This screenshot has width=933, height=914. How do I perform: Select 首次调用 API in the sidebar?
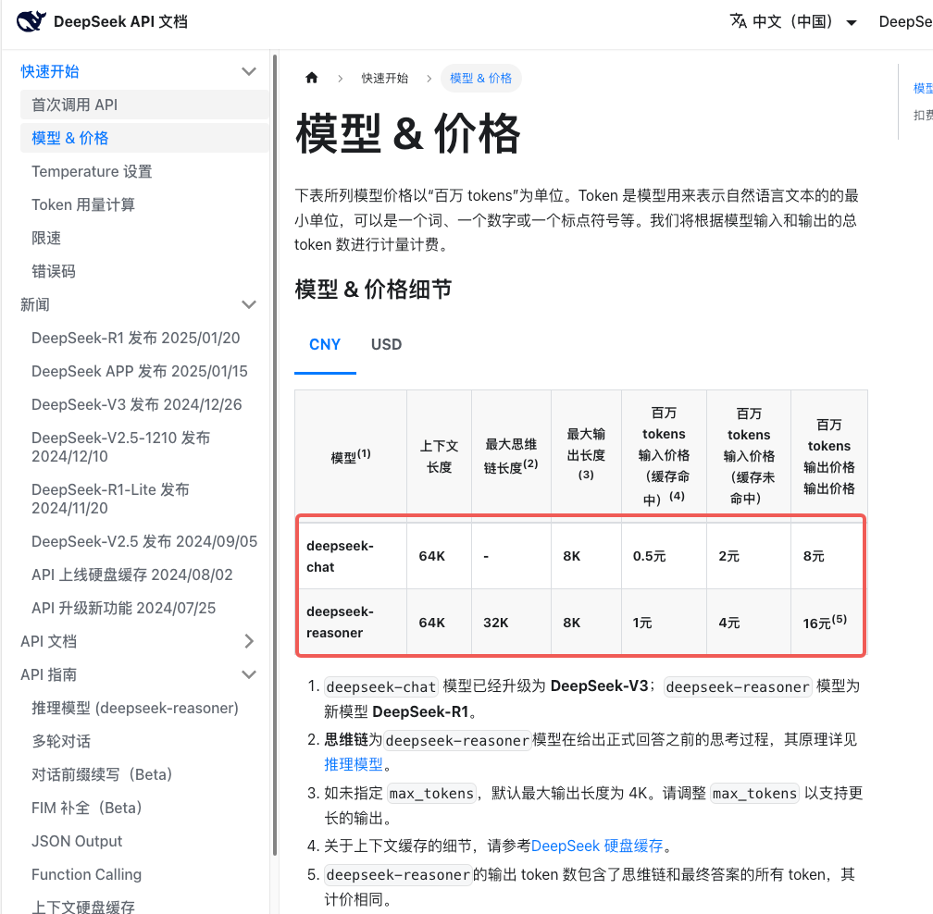(x=72, y=105)
